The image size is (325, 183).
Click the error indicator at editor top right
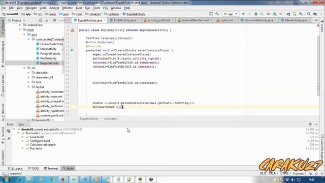point(318,25)
